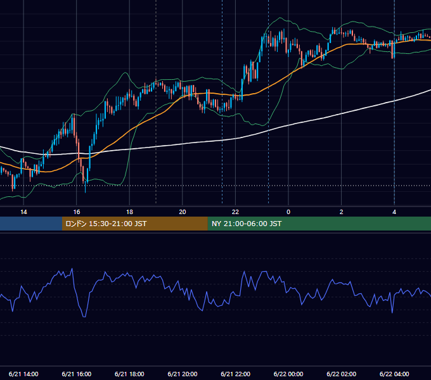Click the NY 21:00-06:00 JST session bar
Screen dimensions: 431x380
[x=319, y=224]
